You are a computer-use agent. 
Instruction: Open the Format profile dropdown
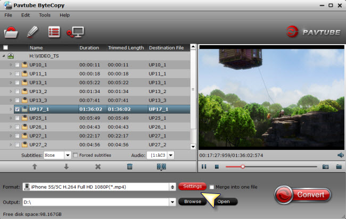pyautogui.click(x=172, y=187)
